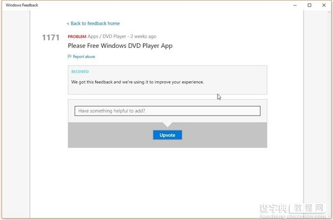Click the Report abuse flag icon

click(x=69, y=56)
